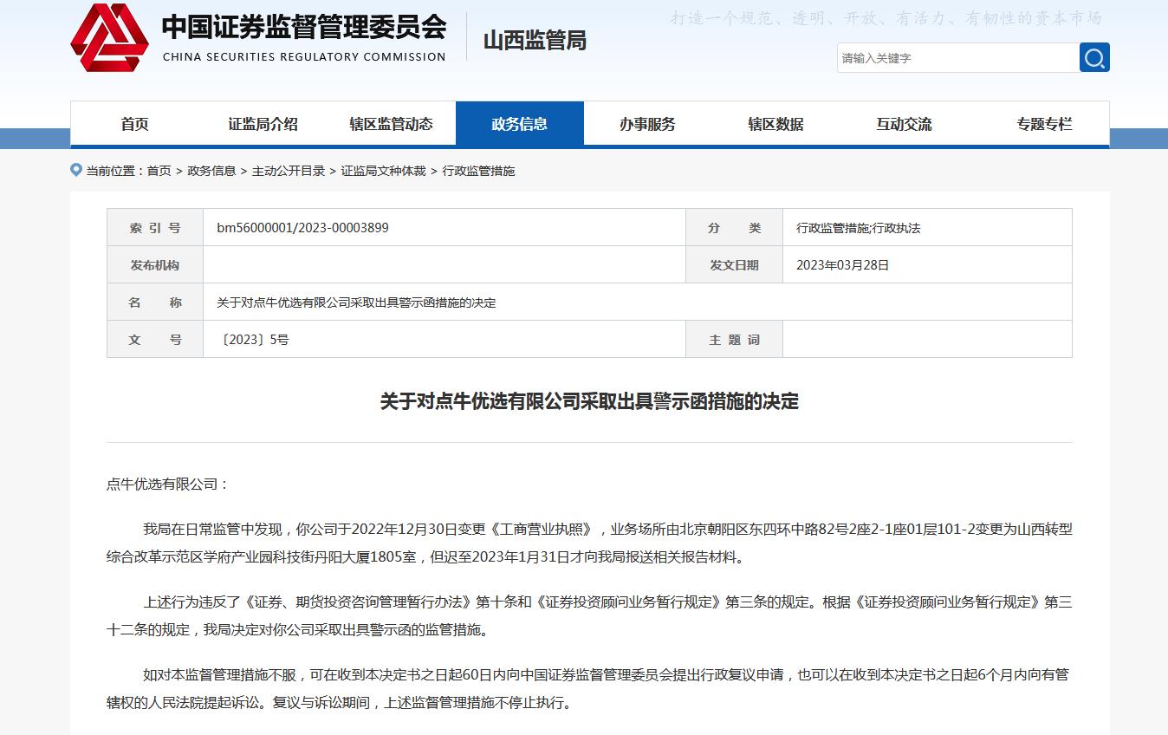Click 证监局文种体裁 breadcrumb link
This screenshot has width=1168, height=735.
tap(383, 171)
